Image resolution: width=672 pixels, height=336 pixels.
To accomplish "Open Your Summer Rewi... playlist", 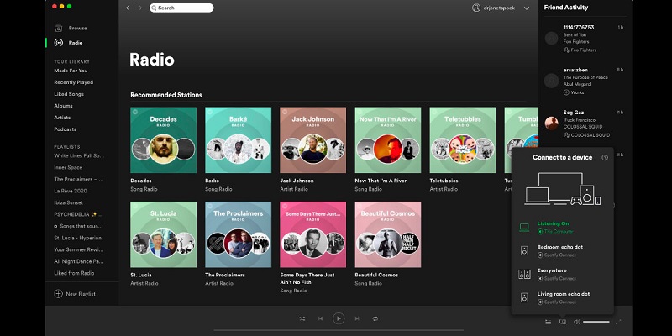I will point(79,249).
